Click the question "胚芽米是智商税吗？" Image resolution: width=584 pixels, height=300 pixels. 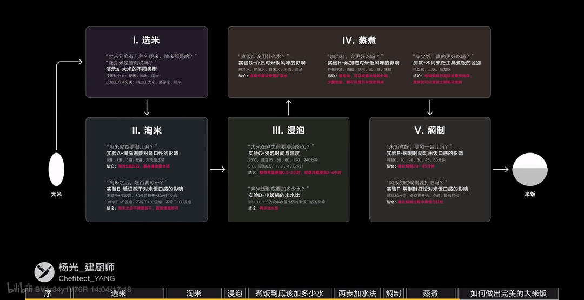tap(131, 63)
